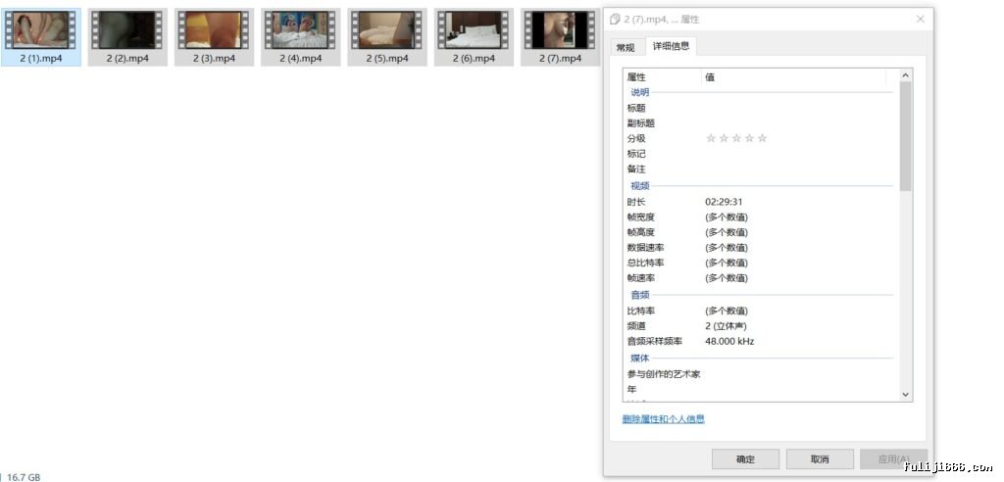Screen dimensions: 1004x482
Task: Click the 总比特率 property row
Action: pyautogui.click(x=760, y=264)
